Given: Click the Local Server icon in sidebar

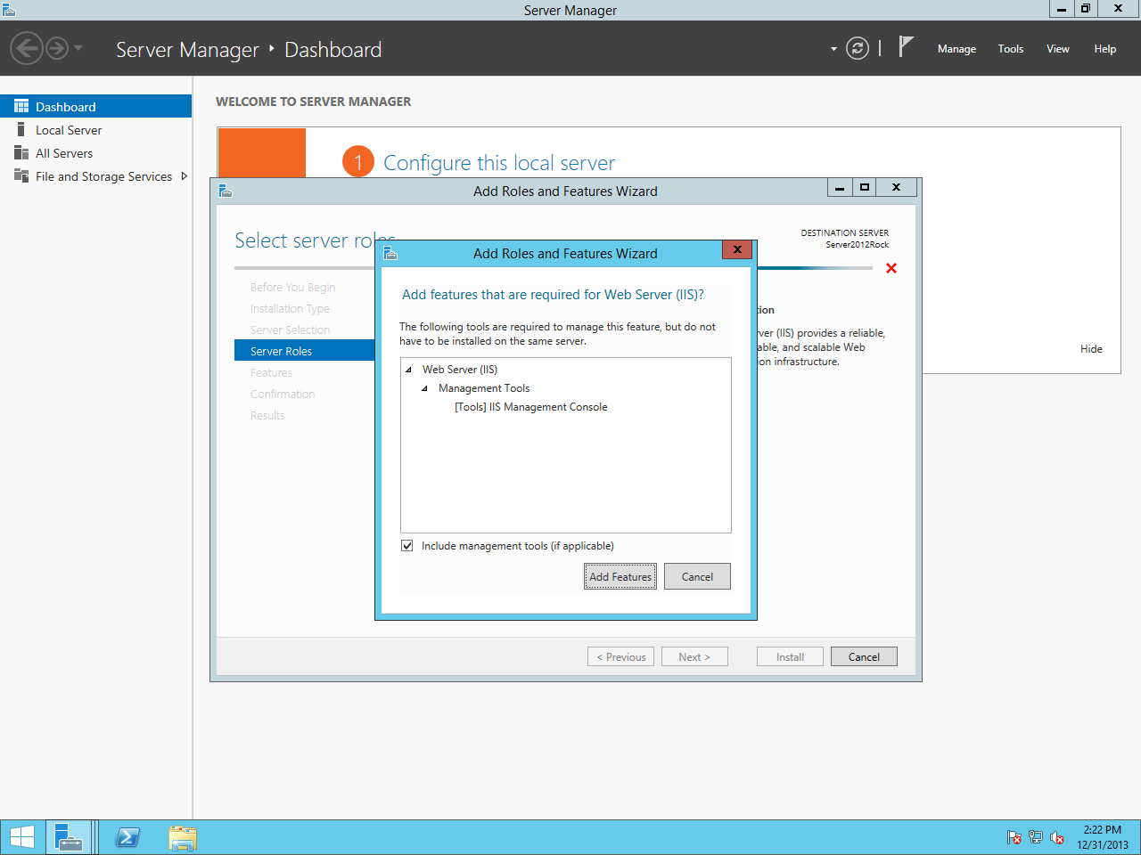Looking at the screenshot, I should pos(21,130).
